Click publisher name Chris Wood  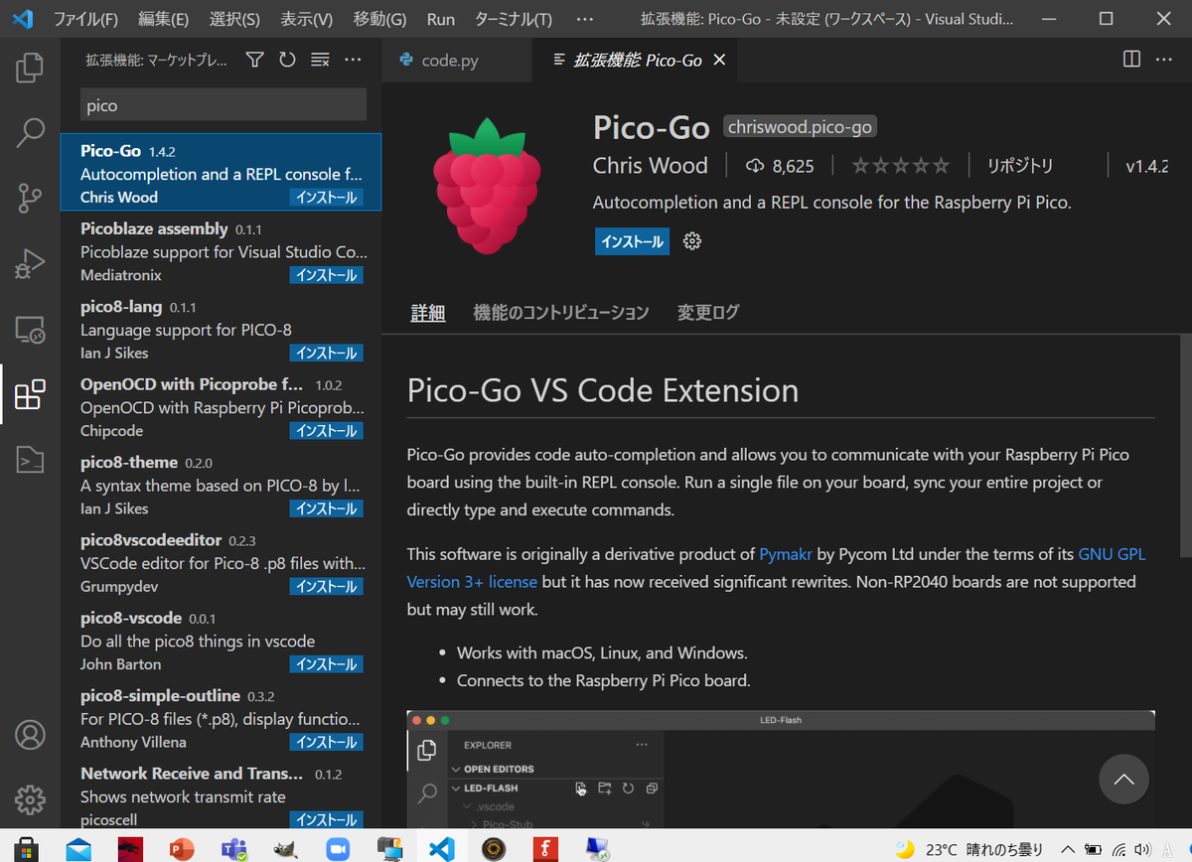651,166
